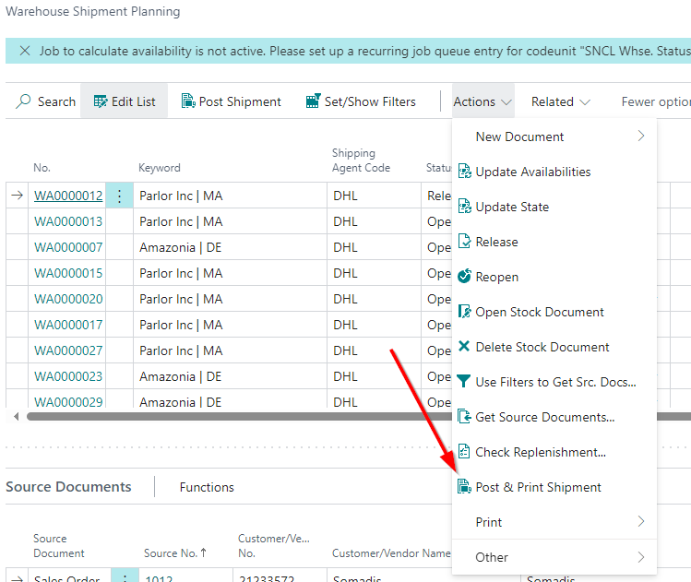
Task: Click the Set/Show Filters icon
Action: 313,101
